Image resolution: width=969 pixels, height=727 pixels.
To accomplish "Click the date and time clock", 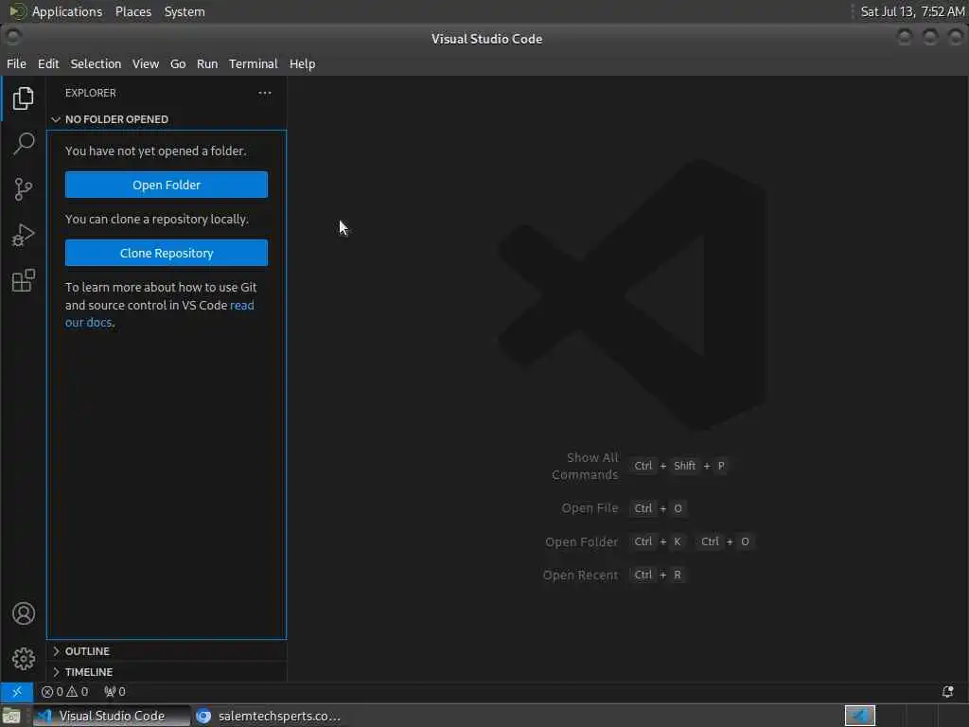I will point(912,11).
